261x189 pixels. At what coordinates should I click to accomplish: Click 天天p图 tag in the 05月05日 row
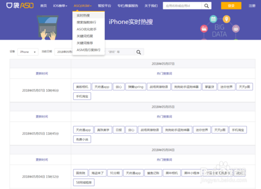point(220,130)
